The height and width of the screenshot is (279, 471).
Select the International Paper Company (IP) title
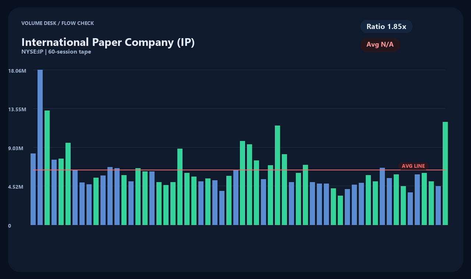click(x=108, y=42)
